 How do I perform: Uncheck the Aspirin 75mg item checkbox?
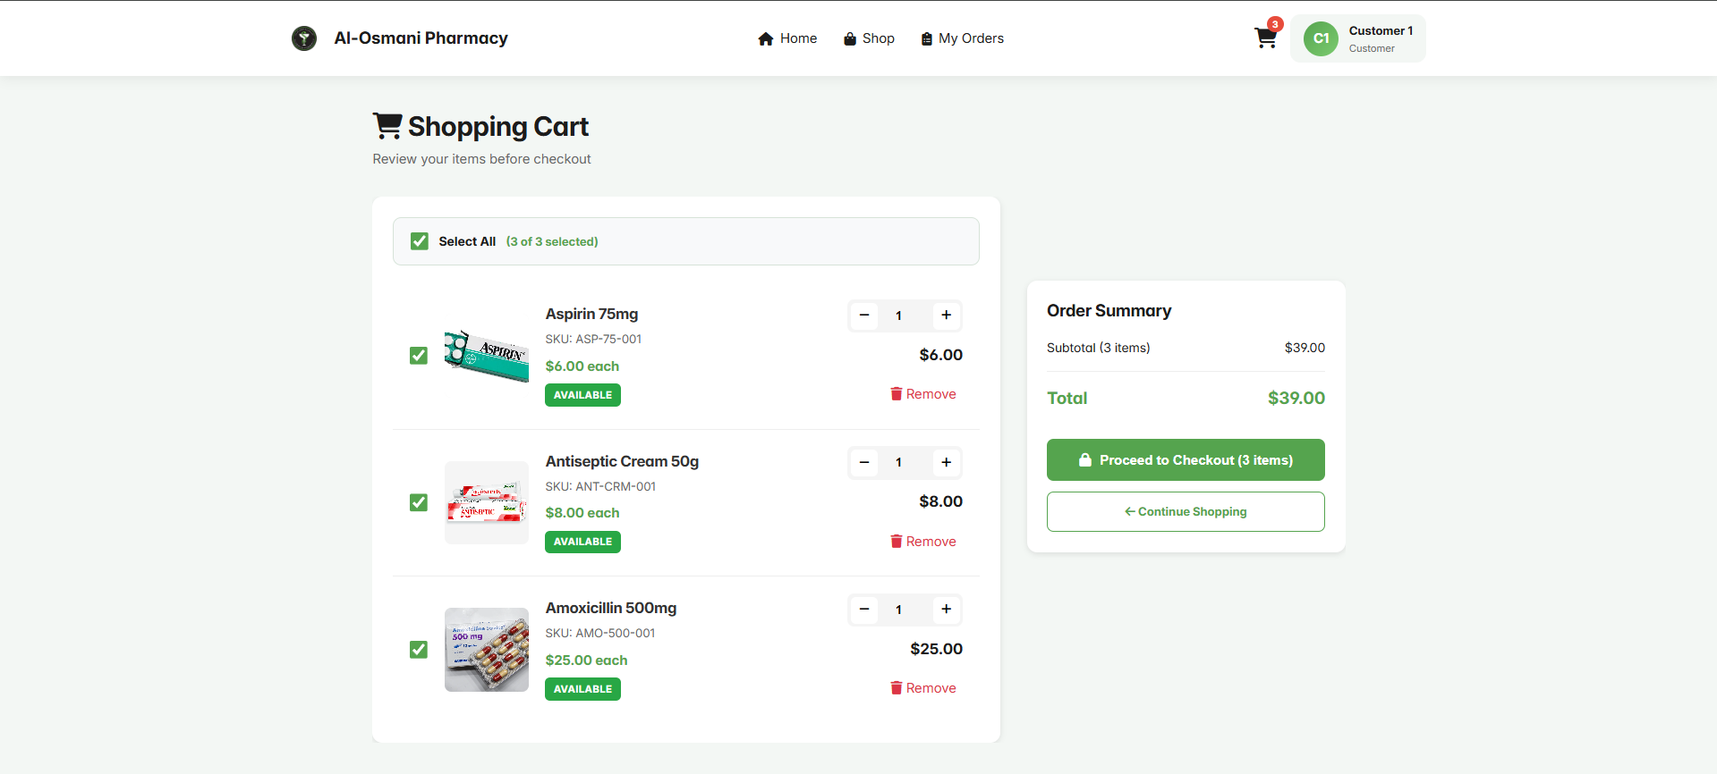point(419,356)
